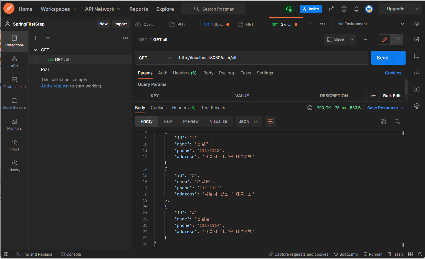Select the Pretty response view

pyautogui.click(x=146, y=121)
